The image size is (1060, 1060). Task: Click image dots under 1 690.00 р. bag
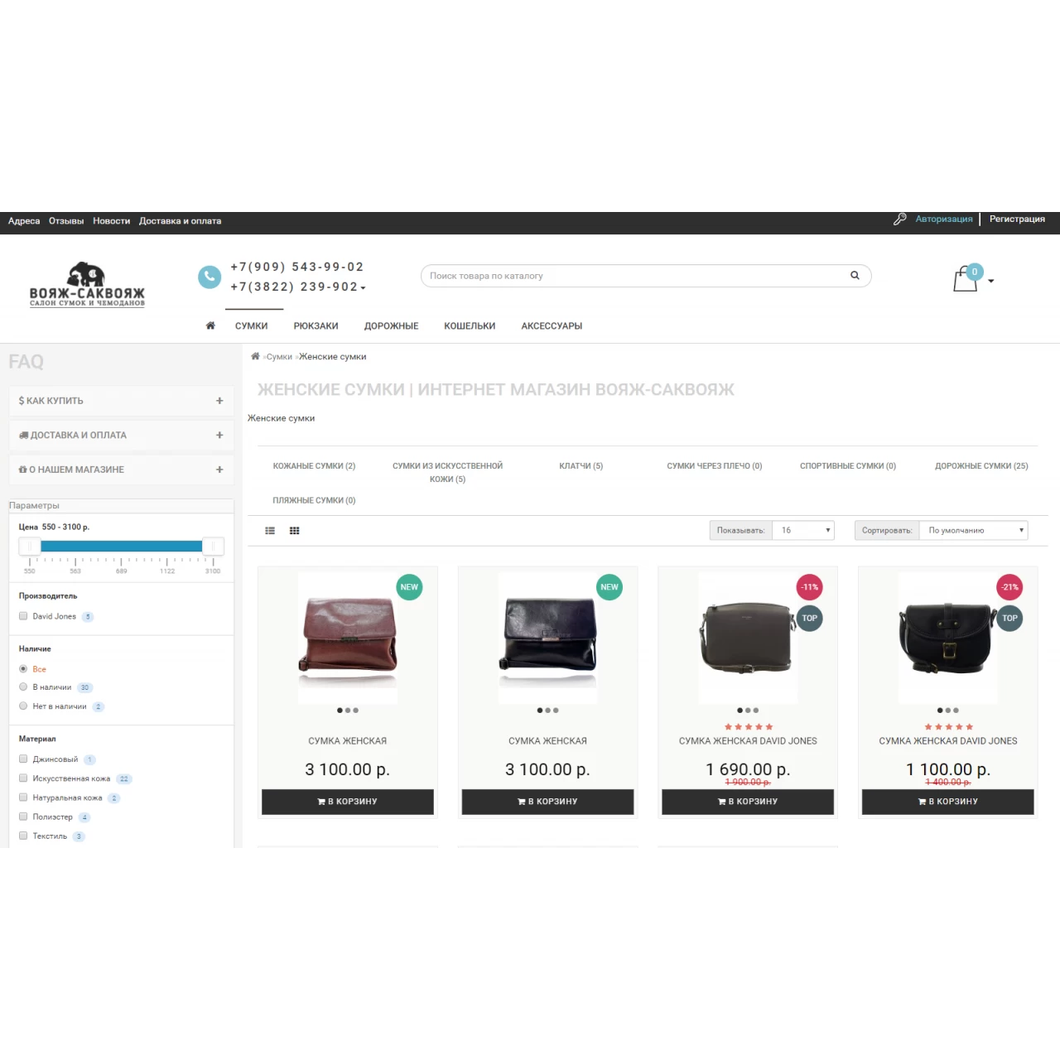tap(748, 711)
